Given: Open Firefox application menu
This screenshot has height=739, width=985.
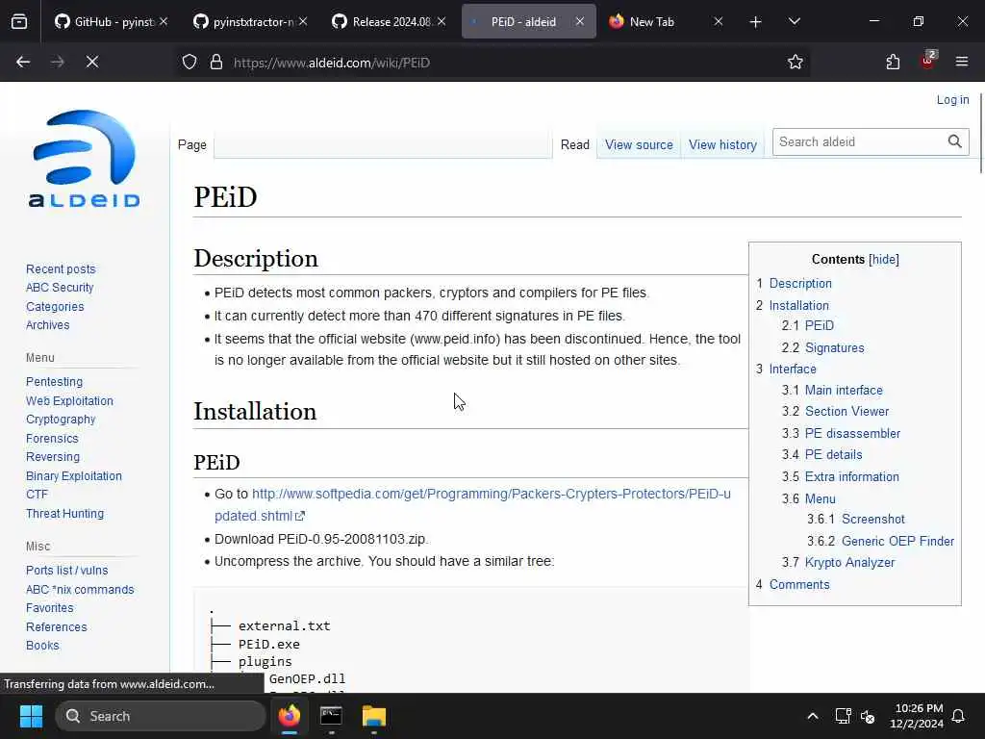Looking at the screenshot, I should pos(962,62).
